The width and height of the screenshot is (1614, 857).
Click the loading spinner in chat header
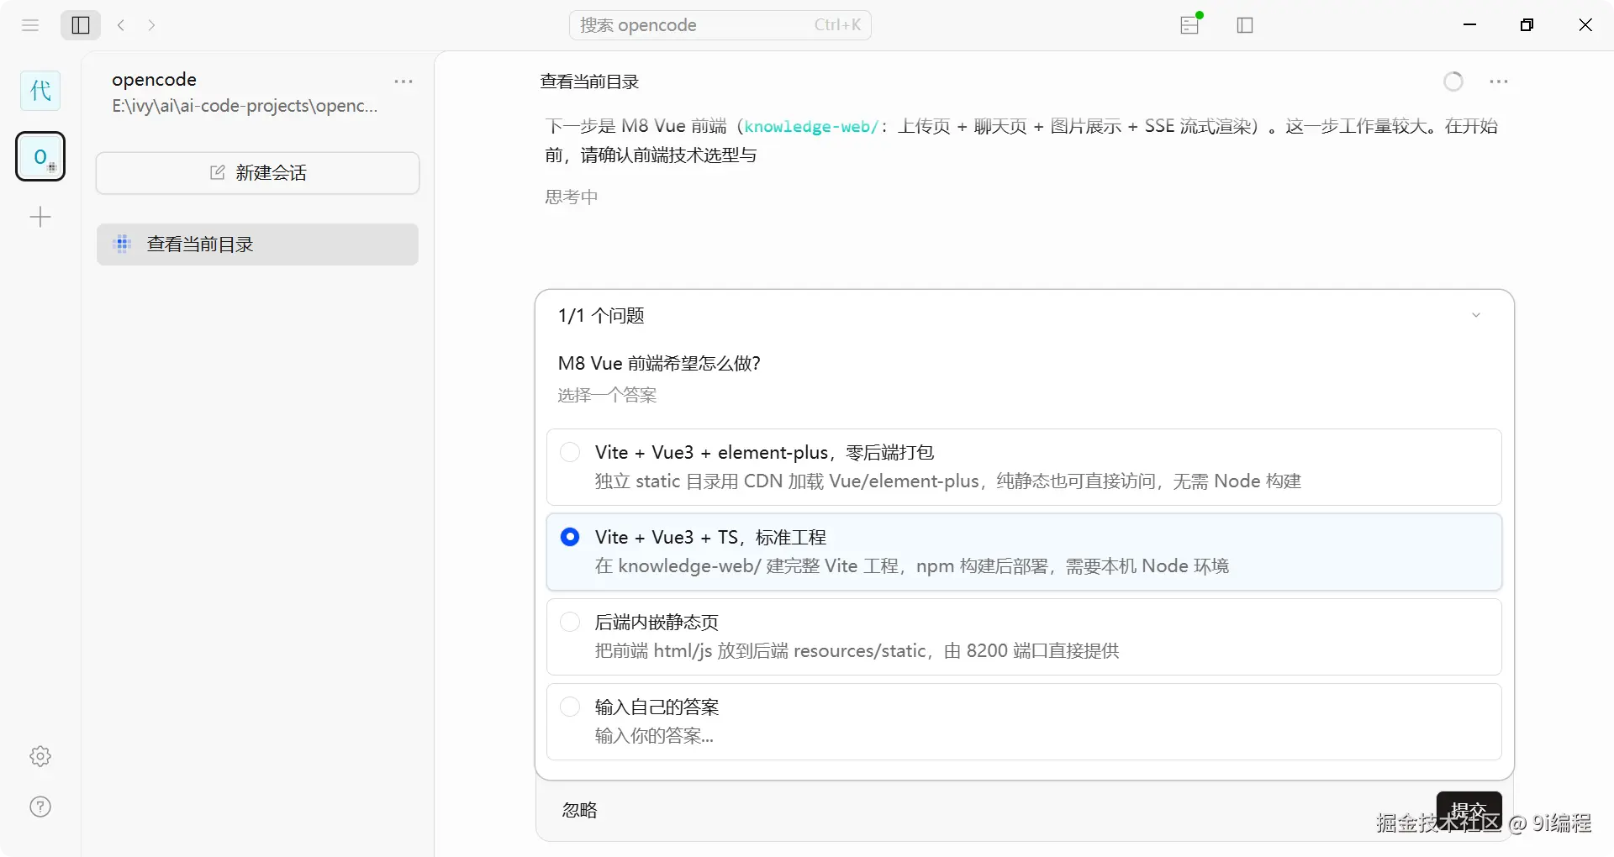1453,81
